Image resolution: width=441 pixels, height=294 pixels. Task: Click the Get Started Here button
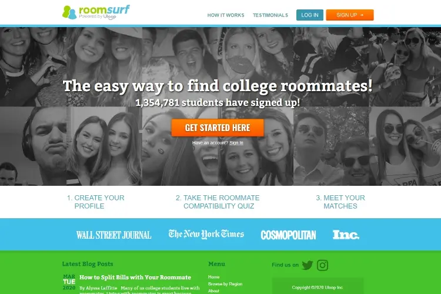click(218, 128)
